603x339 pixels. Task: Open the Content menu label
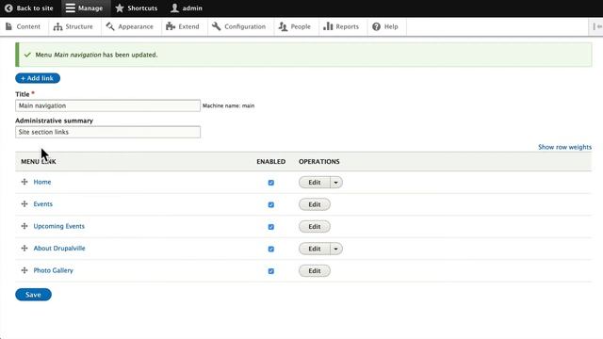point(28,26)
